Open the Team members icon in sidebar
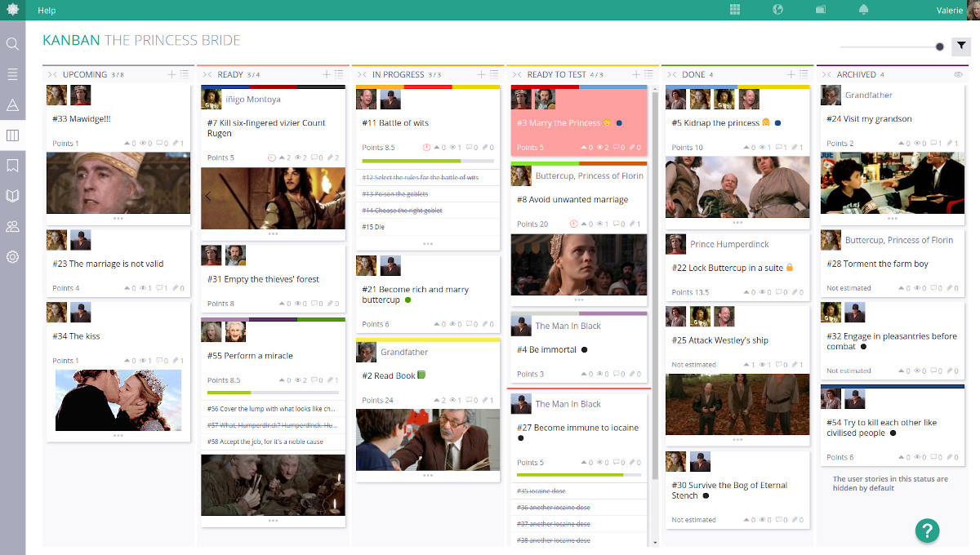Image resolution: width=980 pixels, height=555 pixels. 12,226
